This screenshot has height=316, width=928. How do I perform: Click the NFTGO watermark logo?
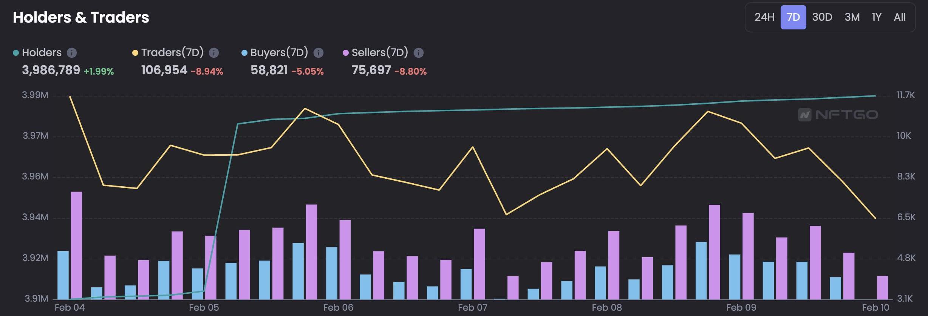click(x=838, y=115)
